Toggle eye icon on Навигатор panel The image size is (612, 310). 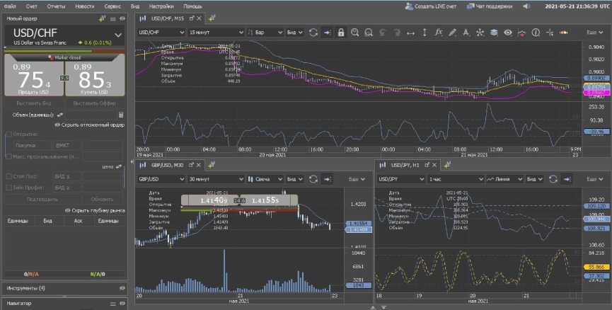(x=122, y=304)
